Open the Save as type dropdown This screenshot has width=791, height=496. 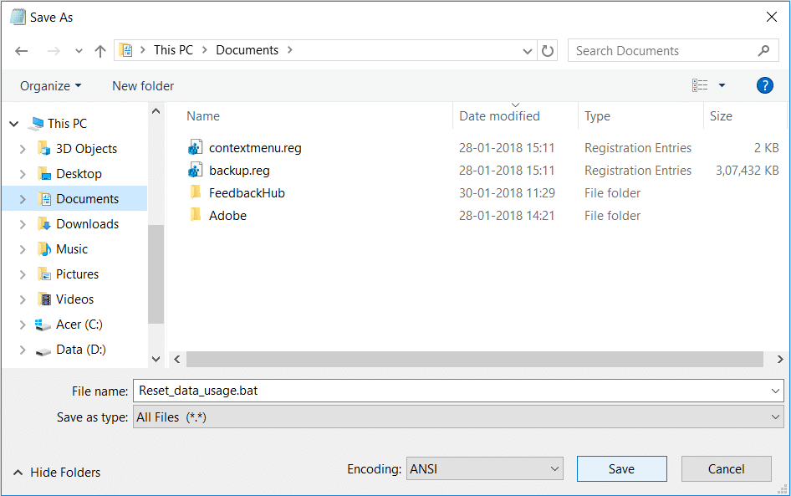pyautogui.click(x=458, y=417)
